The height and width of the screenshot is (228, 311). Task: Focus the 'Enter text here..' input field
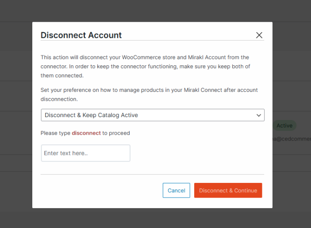tap(85, 153)
